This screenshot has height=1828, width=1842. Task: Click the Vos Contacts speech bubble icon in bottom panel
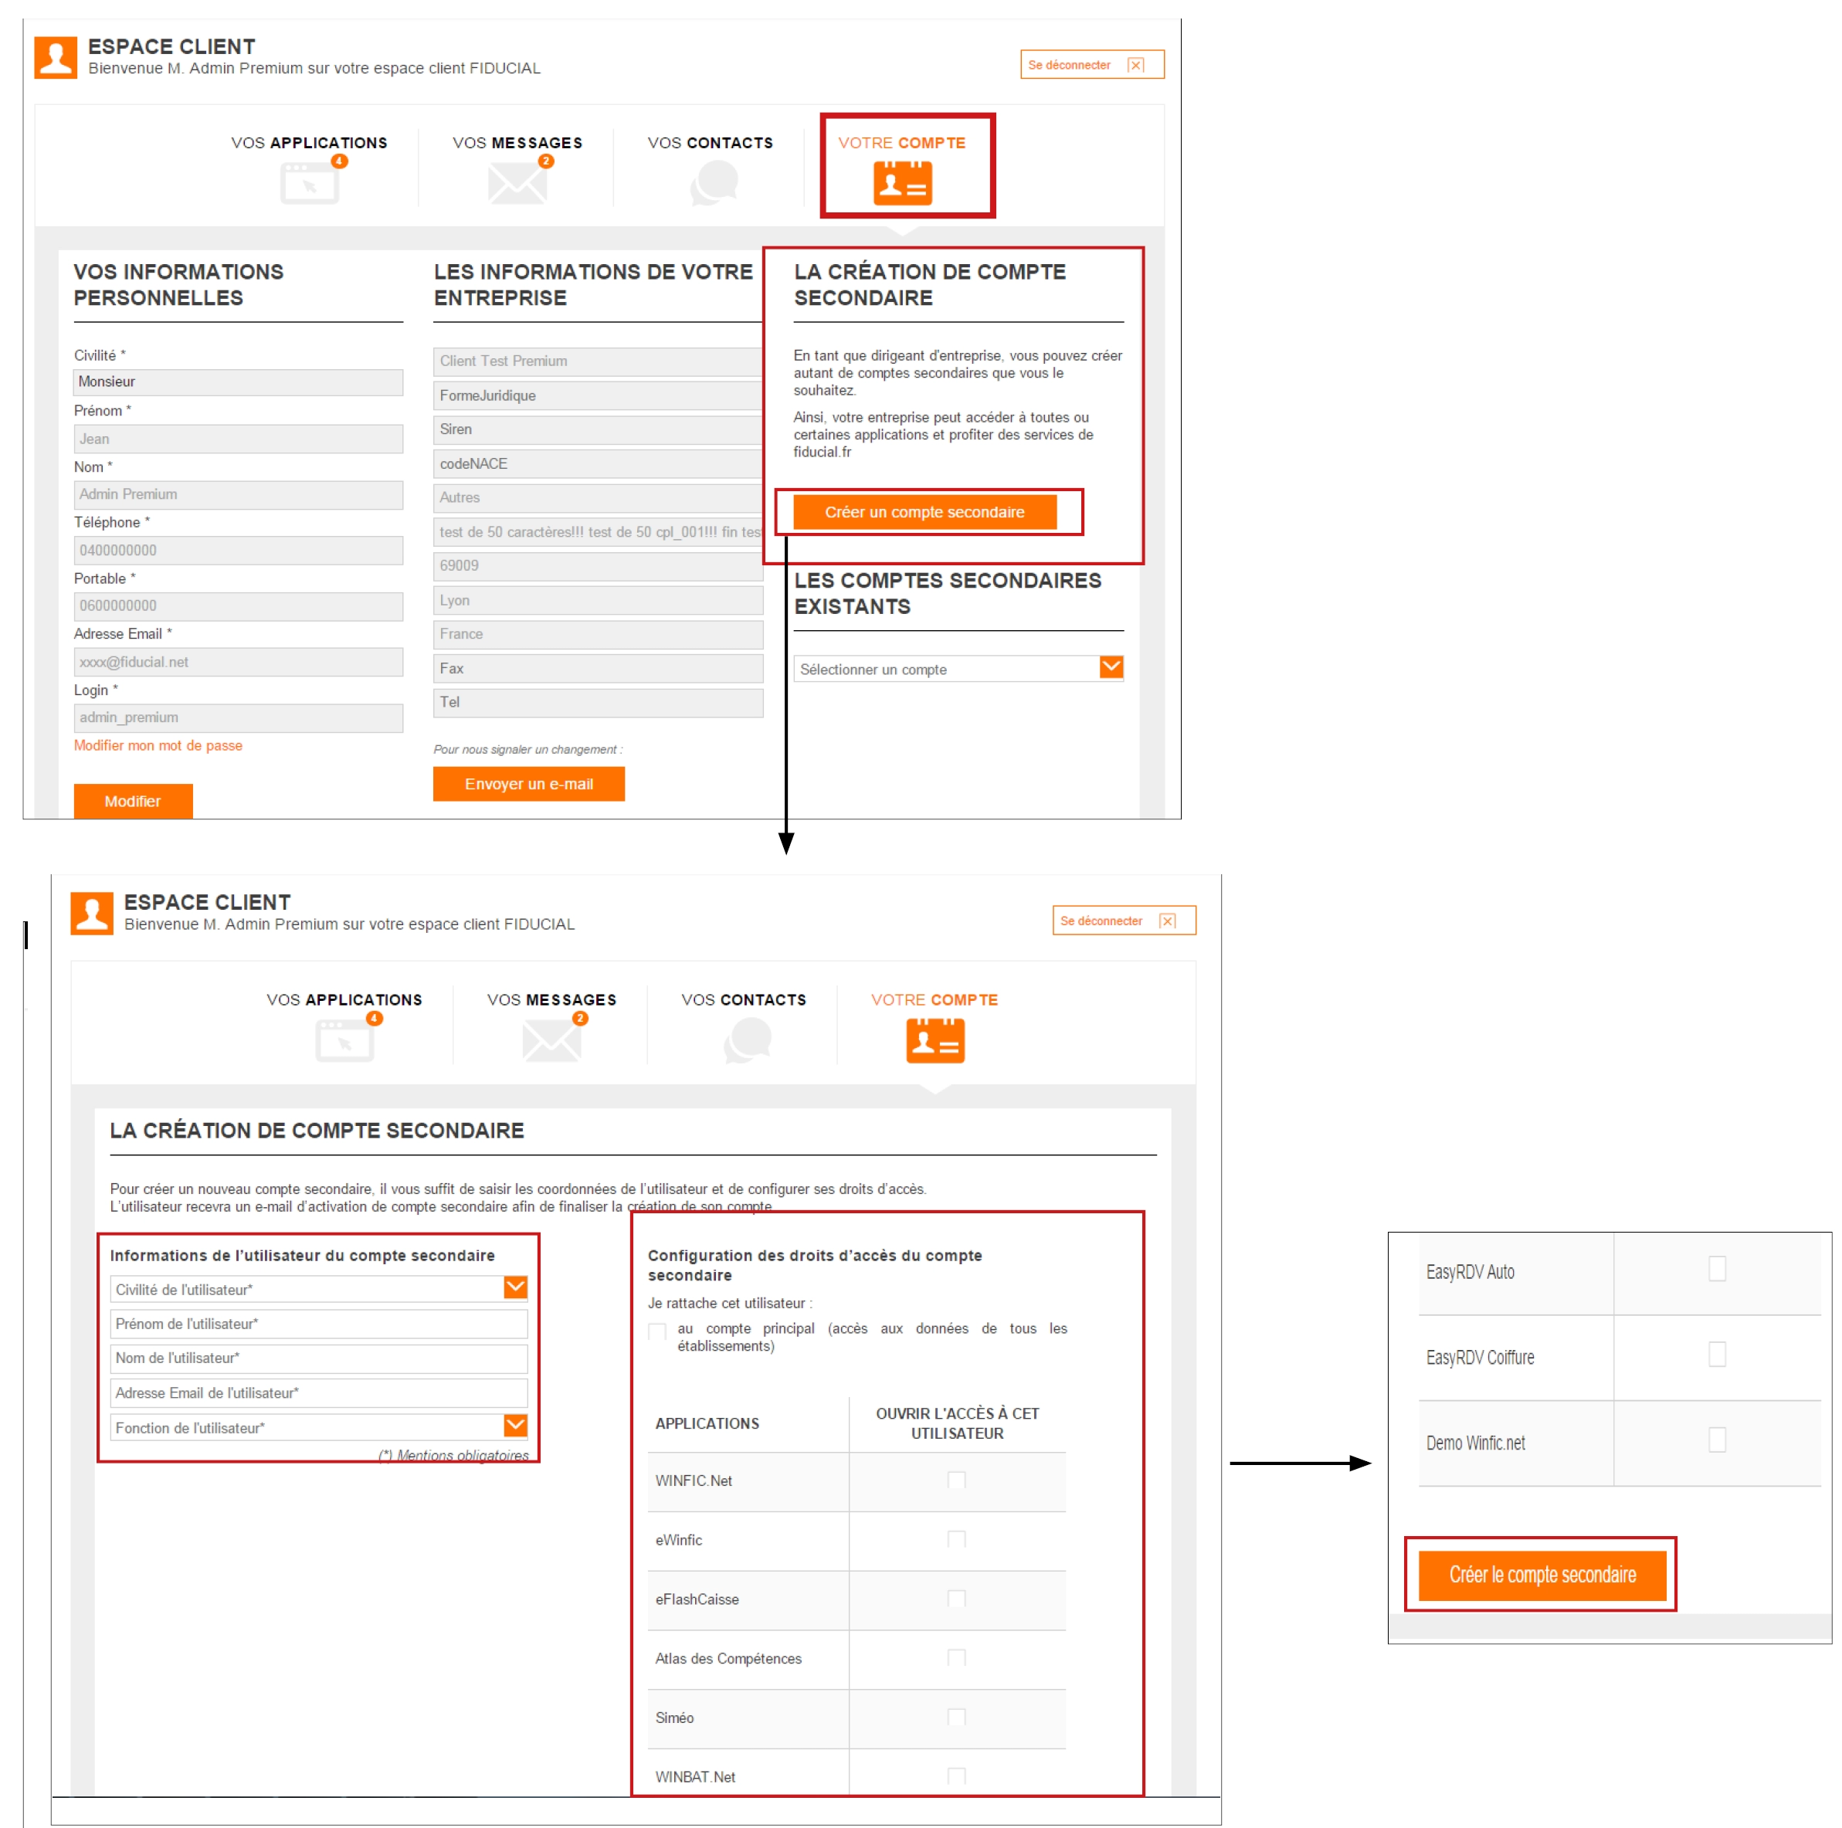[748, 1040]
